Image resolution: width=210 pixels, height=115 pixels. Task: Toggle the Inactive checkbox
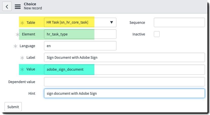157,34
